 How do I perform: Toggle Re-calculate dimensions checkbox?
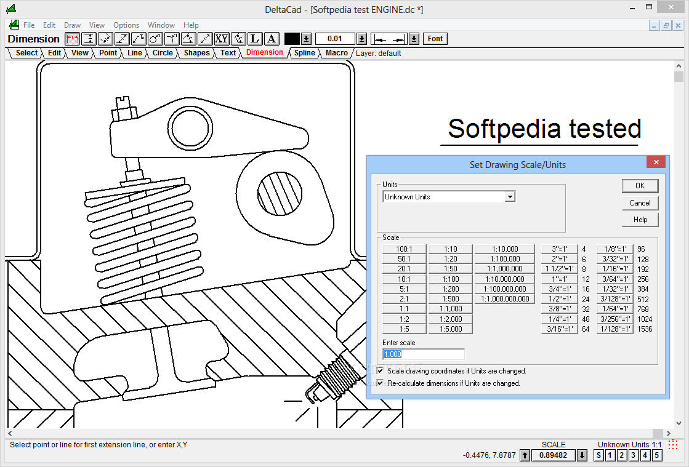tap(380, 383)
